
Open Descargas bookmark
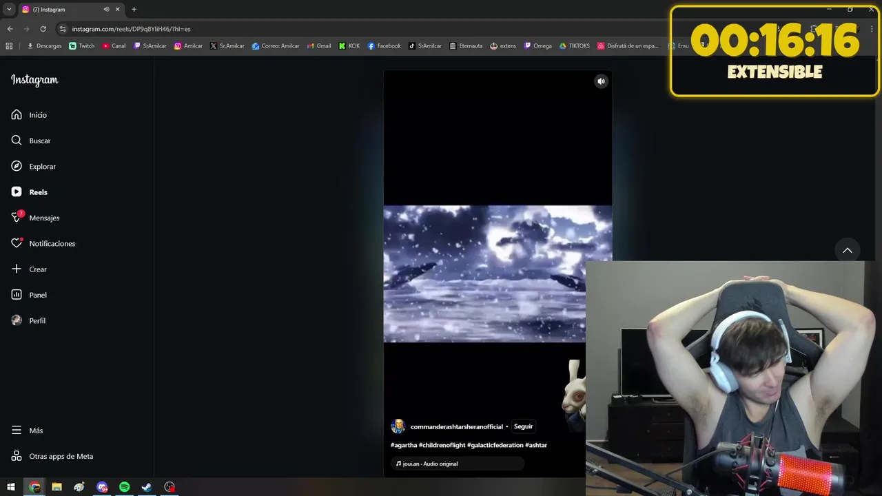point(44,46)
